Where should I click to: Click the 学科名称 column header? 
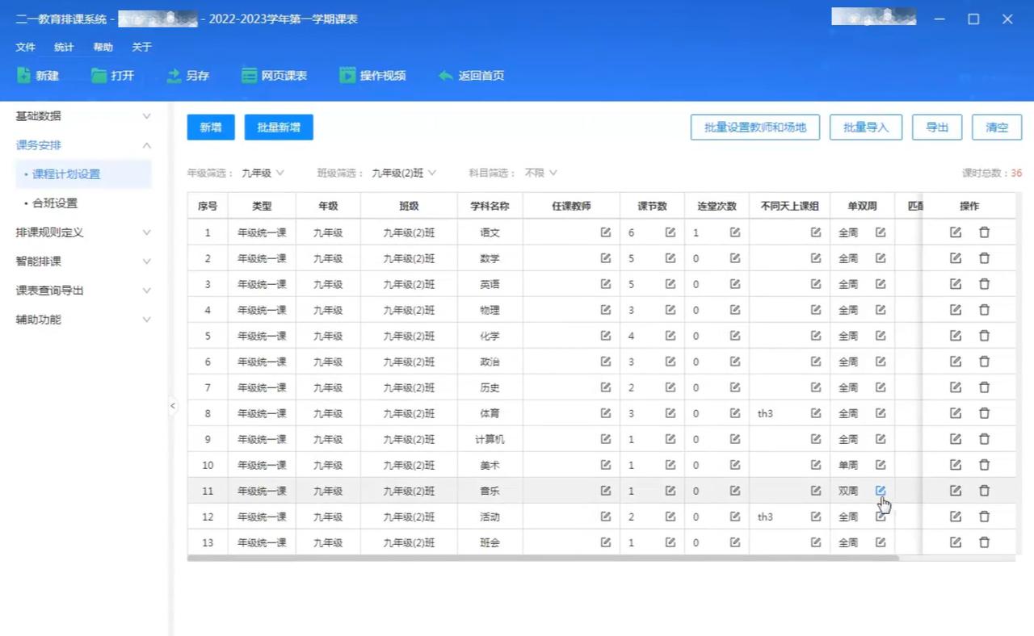490,206
